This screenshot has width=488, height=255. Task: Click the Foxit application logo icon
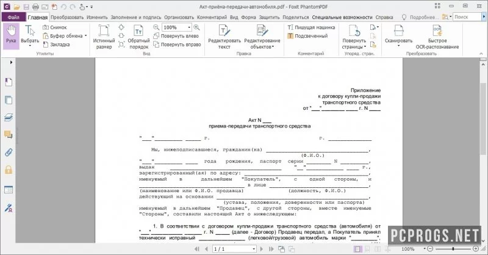coord(7,7)
